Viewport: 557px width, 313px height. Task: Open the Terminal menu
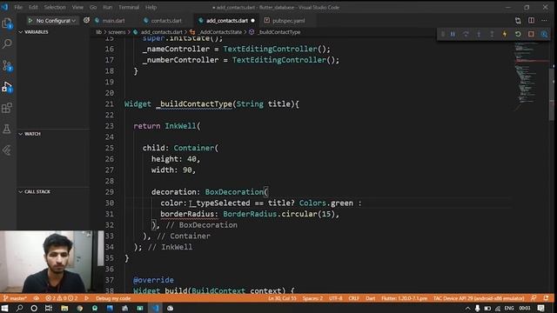click(129, 7)
